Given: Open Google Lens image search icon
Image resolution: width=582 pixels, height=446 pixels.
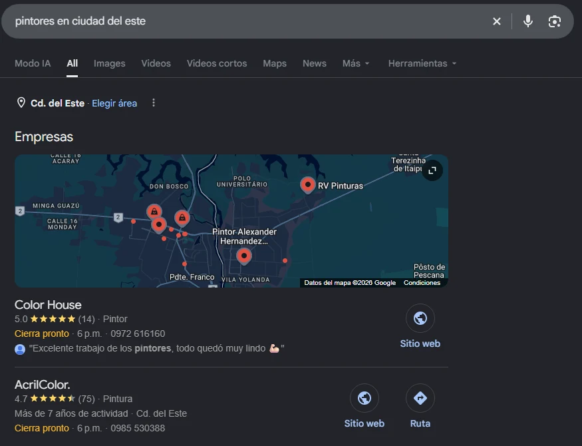Looking at the screenshot, I should pos(555,21).
